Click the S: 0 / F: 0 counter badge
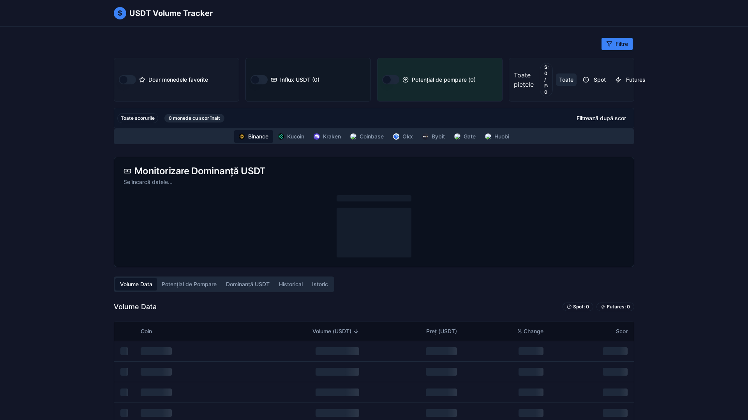748x420 pixels. click(546, 80)
